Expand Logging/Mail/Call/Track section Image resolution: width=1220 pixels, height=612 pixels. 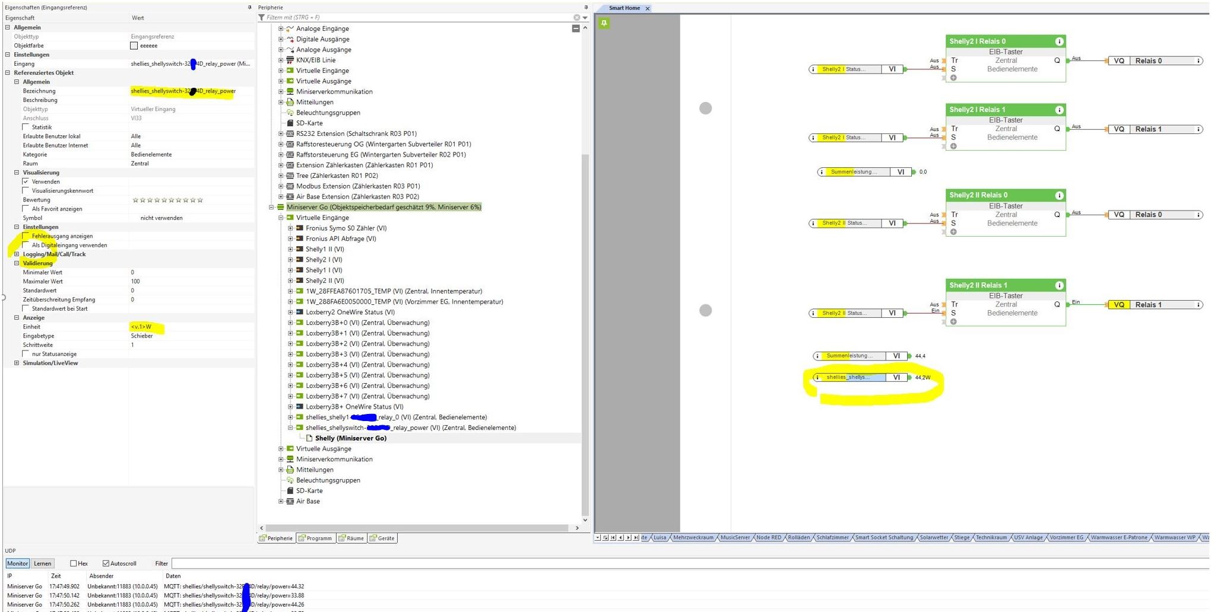(x=17, y=254)
